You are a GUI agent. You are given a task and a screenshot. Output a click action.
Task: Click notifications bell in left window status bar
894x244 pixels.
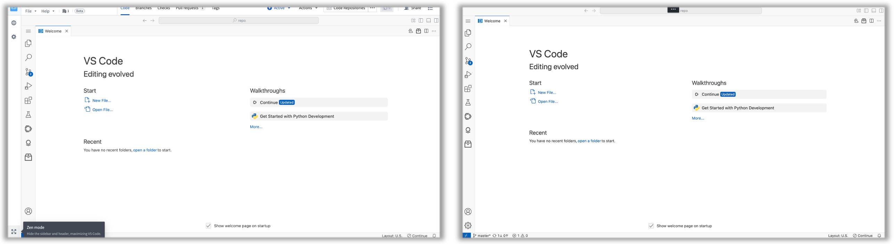pyautogui.click(x=434, y=236)
